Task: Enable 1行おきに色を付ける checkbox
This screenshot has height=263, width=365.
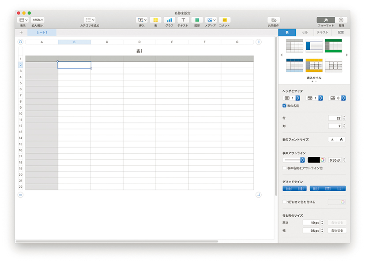Action: pos(285,202)
